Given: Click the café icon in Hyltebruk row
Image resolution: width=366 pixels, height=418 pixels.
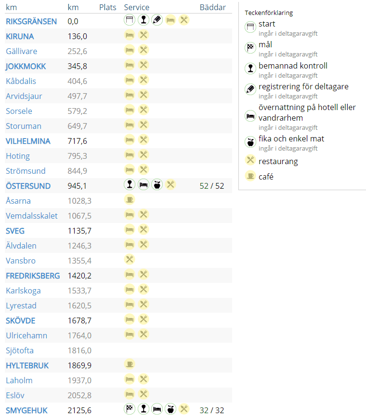Looking at the screenshot, I should [129, 364].
